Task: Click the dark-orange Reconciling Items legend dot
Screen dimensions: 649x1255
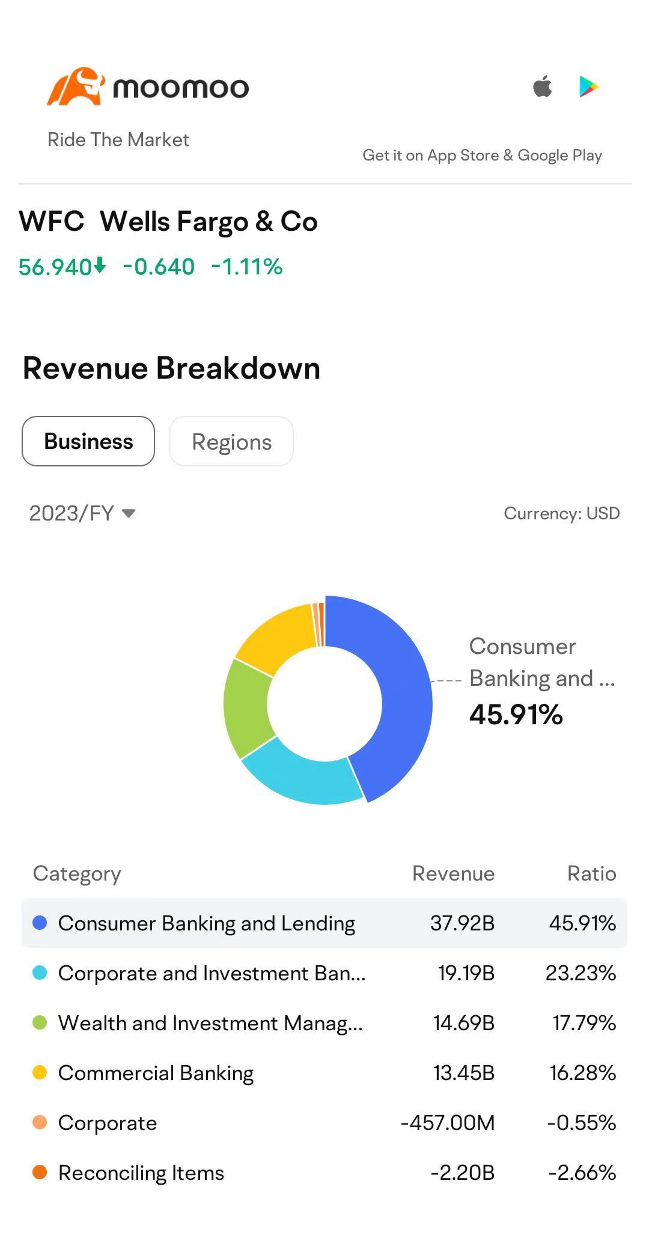Action: 40,1172
